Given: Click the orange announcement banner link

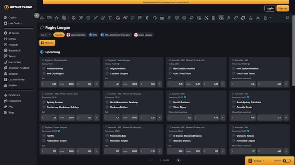Looking at the screenshot, I should 166,2.
